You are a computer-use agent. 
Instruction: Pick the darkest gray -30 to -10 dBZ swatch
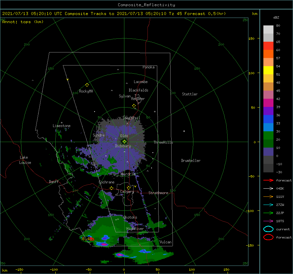pyautogui.click(x=268, y=168)
